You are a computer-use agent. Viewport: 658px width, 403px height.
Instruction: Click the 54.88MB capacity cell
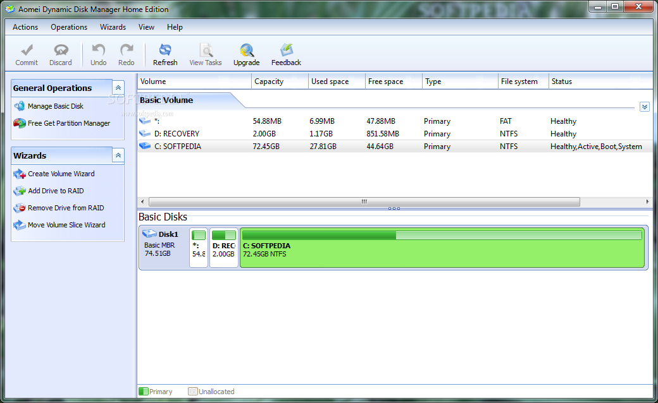[x=267, y=121]
